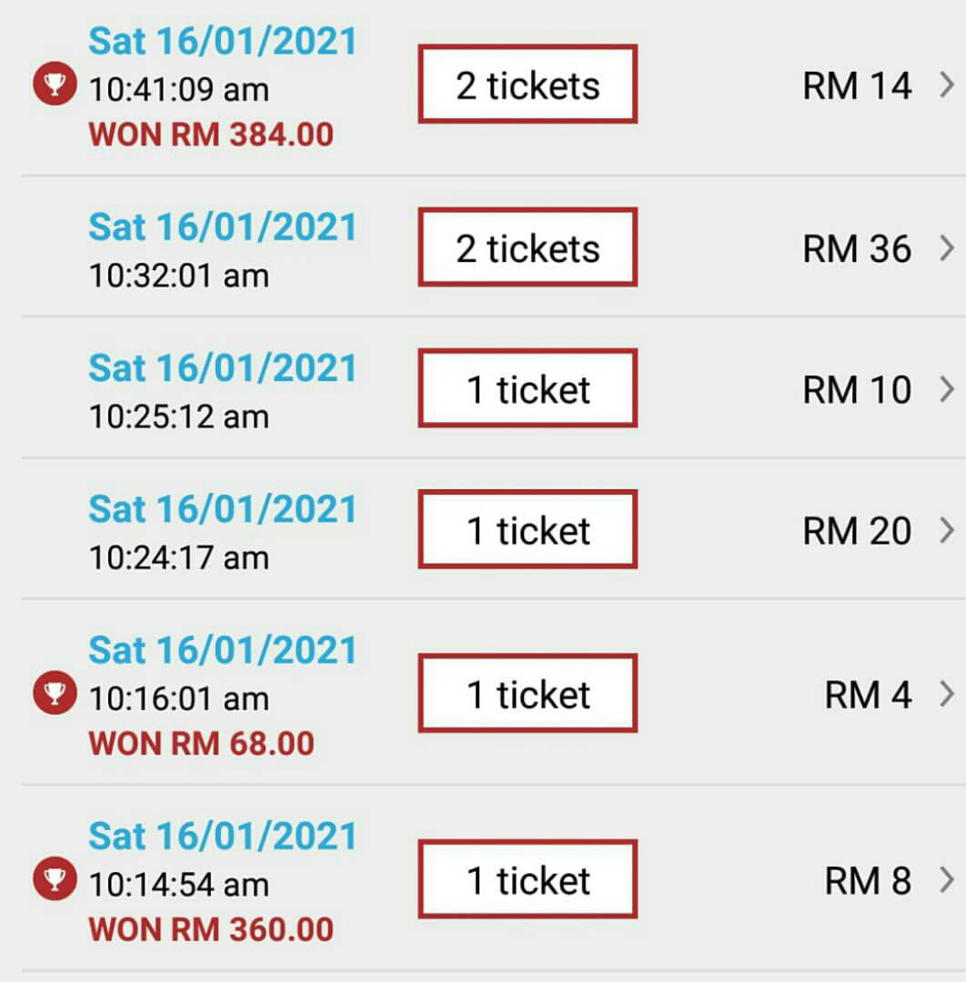Open the 2 tickets box at 10:32:01 am
The image size is (966, 982).
528,247
